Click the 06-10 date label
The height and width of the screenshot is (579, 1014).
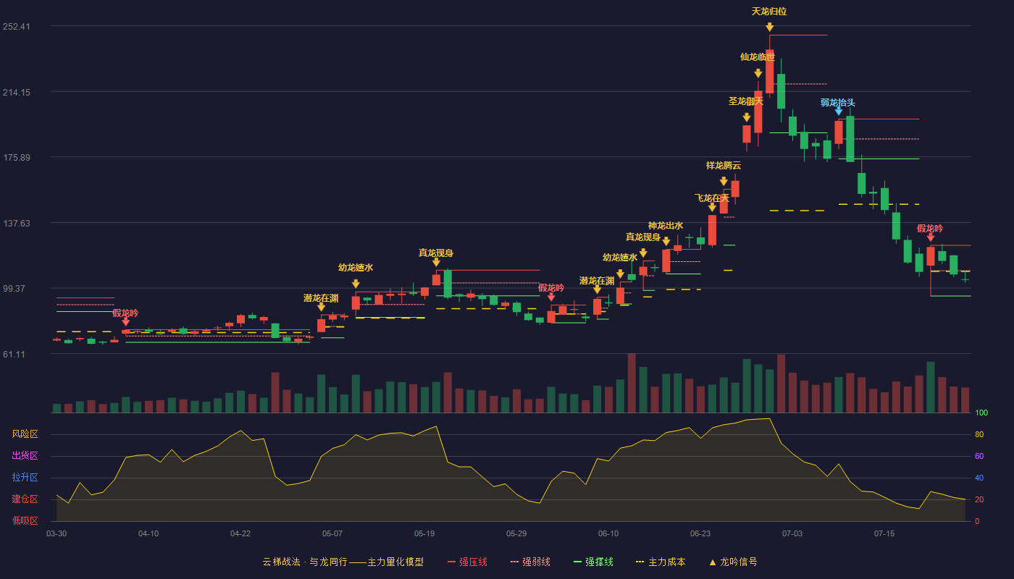(x=608, y=533)
